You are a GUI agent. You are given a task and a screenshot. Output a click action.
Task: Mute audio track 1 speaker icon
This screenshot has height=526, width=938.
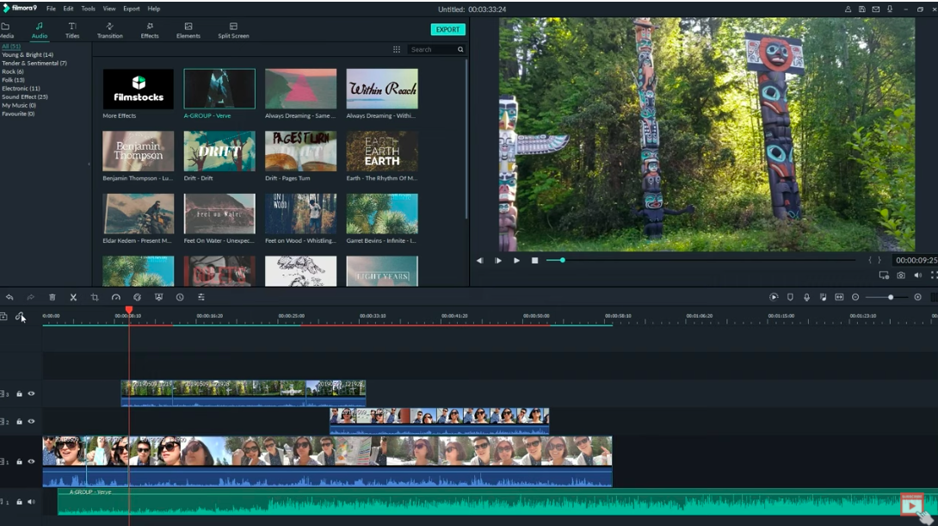pyautogui.click(x=31, y=502)
